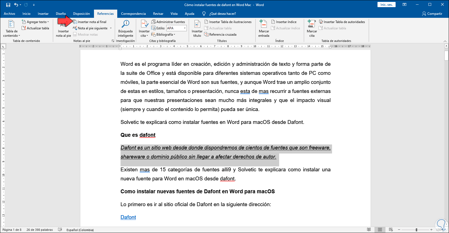Screen dimensions: 449x233
Task: Open the Diseño tab
Action: tap(61, 14)
